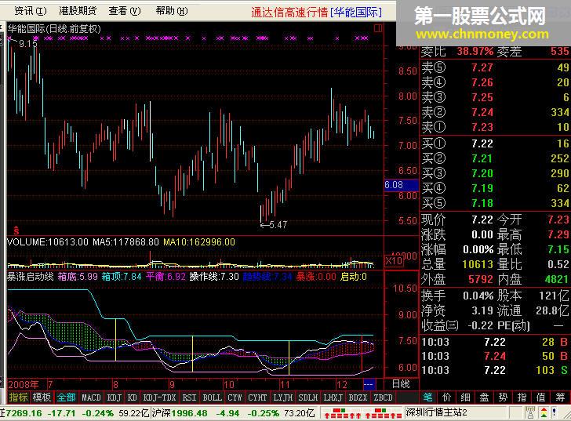
Task: Switch to the KD indicator
Action: coord(133,397)
